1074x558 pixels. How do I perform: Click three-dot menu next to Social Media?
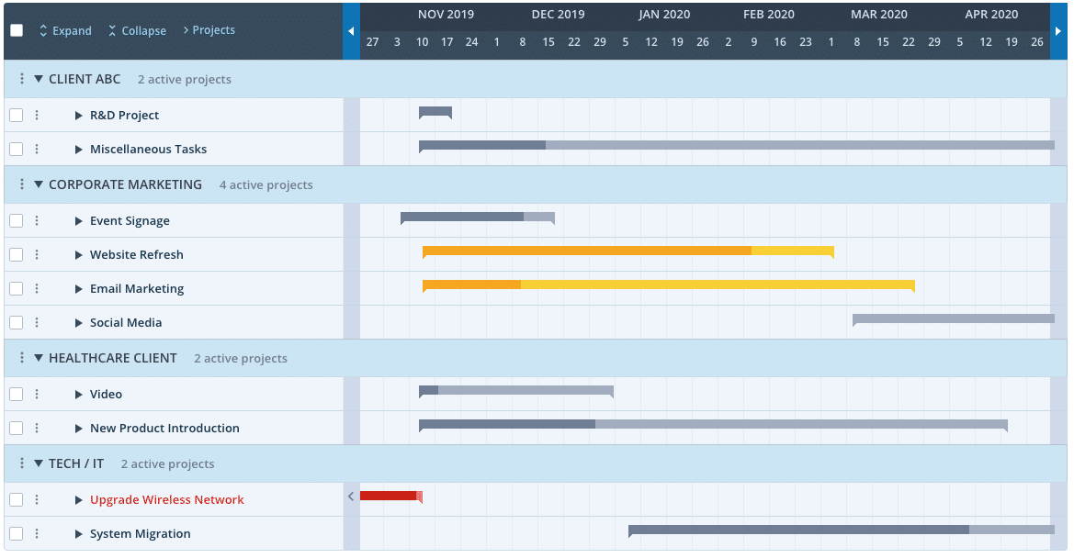pos(37,323)
